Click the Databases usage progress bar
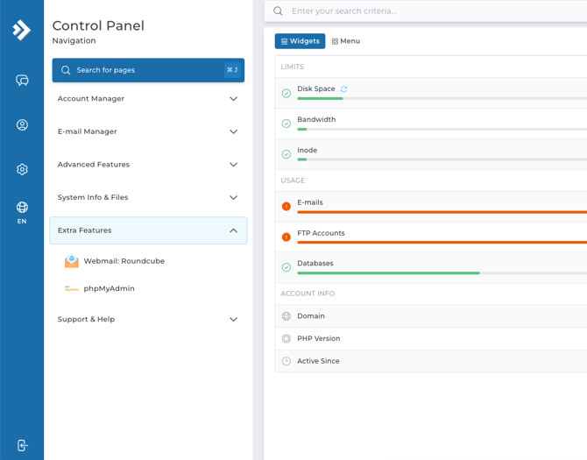The height and width of the screenshot is (460, 587). pyautogui.click(x=442, y=273)
